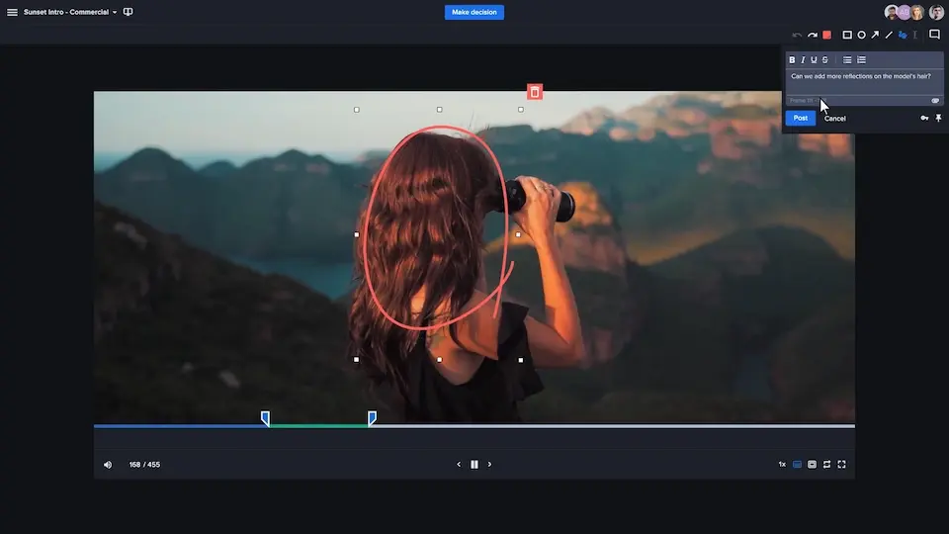
Task: Select the circle annotation tool
Action: tap(861, 35)
